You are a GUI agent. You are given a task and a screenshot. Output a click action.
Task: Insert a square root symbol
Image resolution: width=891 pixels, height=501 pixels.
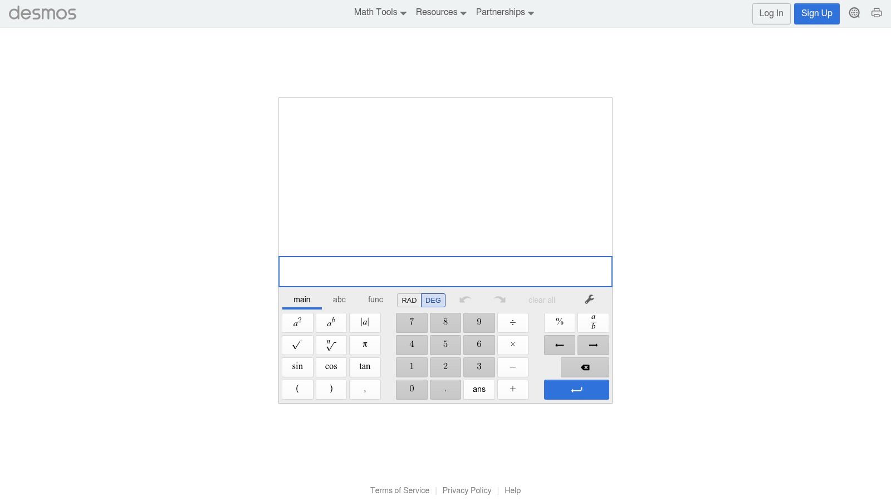tap(297, 345)
